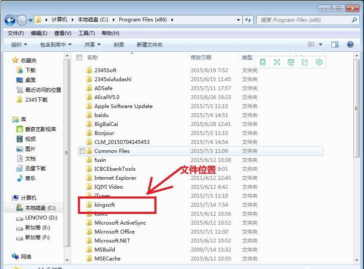The height and width of the screenshot is (269, 364).
Task: Click the green share icon
Action: coord(305,62)
